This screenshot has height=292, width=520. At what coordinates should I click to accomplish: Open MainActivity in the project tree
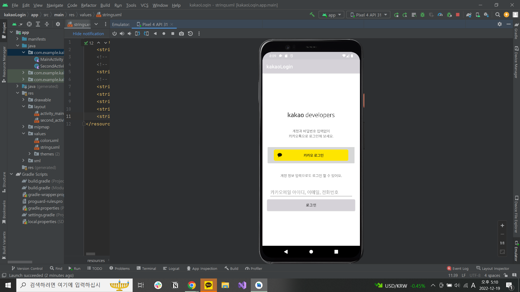coord(49,59)
